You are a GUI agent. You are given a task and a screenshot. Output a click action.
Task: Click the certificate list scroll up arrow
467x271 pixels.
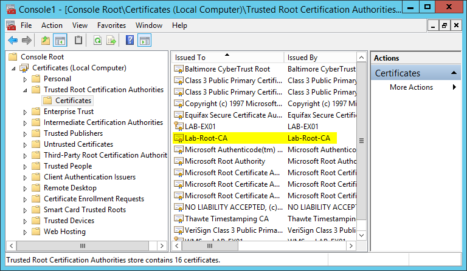coord(361,57)
